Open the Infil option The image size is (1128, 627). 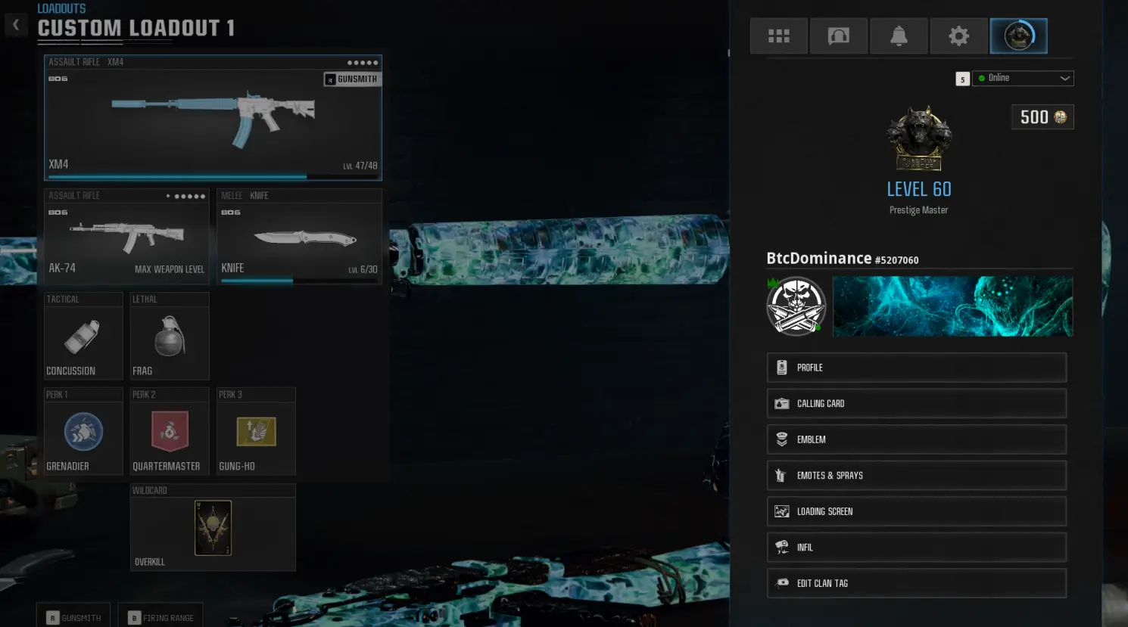(x=917, y=548)
